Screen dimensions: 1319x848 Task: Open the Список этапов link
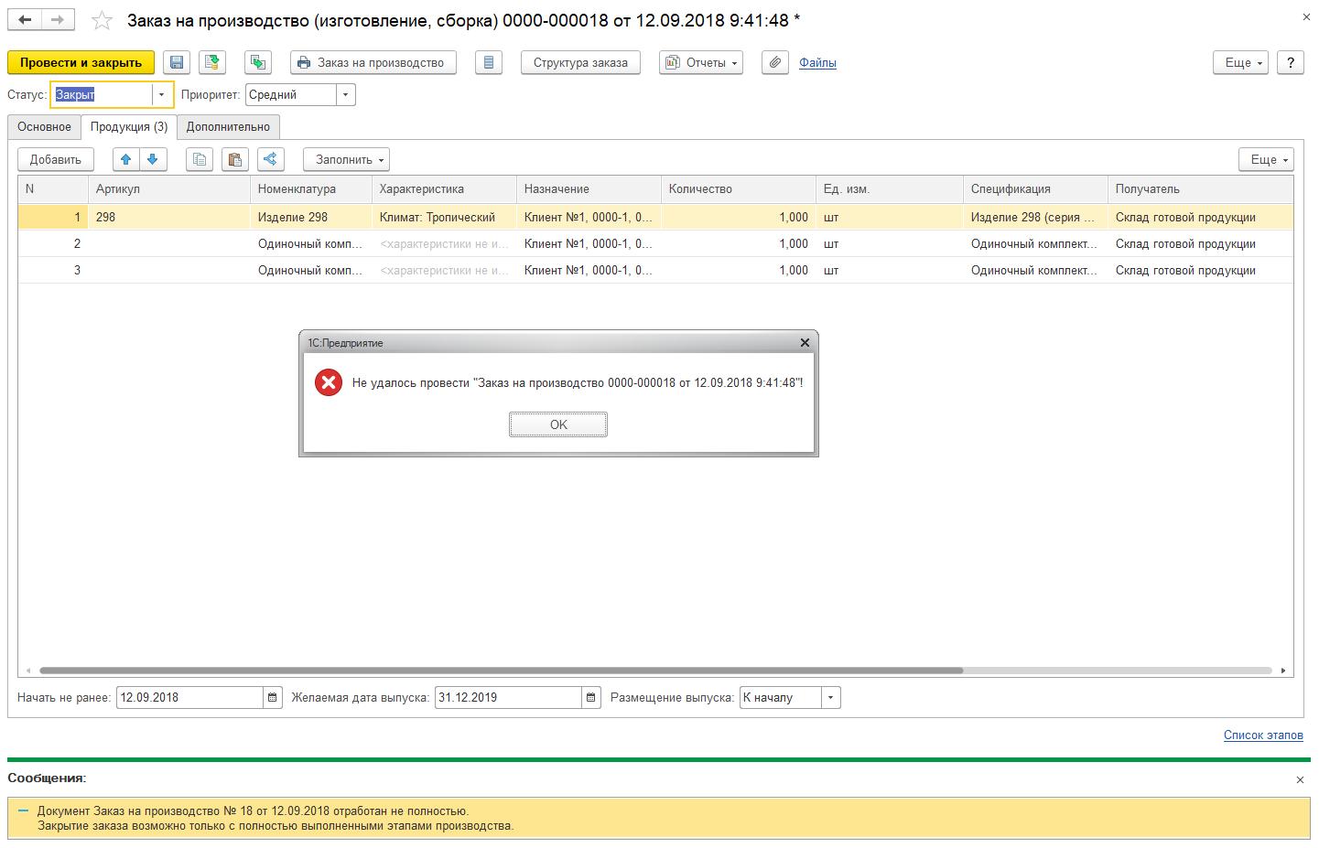coord(1263,735)
